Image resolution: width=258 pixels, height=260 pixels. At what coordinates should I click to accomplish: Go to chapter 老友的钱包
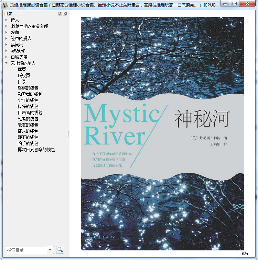pyautogui.click(x=28, y=125)
